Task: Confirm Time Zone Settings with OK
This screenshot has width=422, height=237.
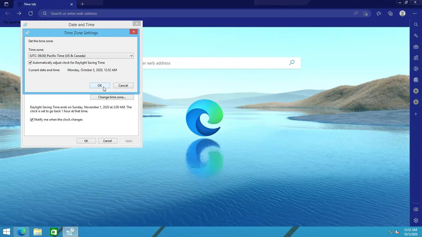Action: [100, 86]
